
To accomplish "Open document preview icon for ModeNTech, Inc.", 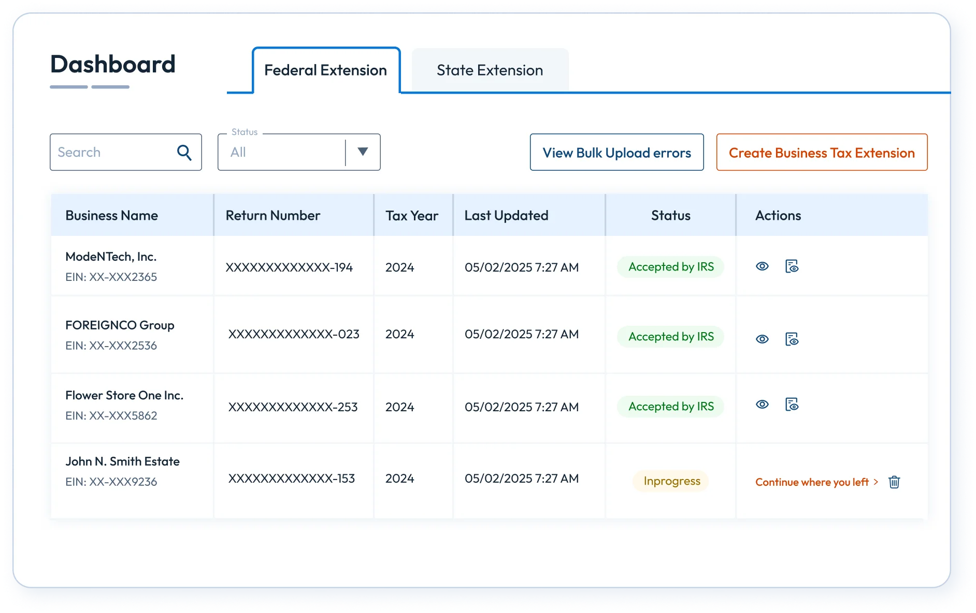I will (x=792, y=266).
